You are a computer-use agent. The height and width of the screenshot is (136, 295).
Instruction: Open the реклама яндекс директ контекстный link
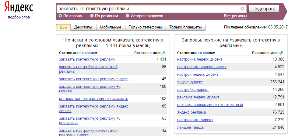point(210,104)
